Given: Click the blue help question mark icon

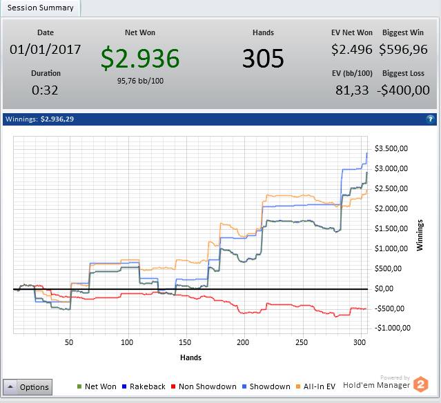Looking at the screenshot, I should 430,119.
